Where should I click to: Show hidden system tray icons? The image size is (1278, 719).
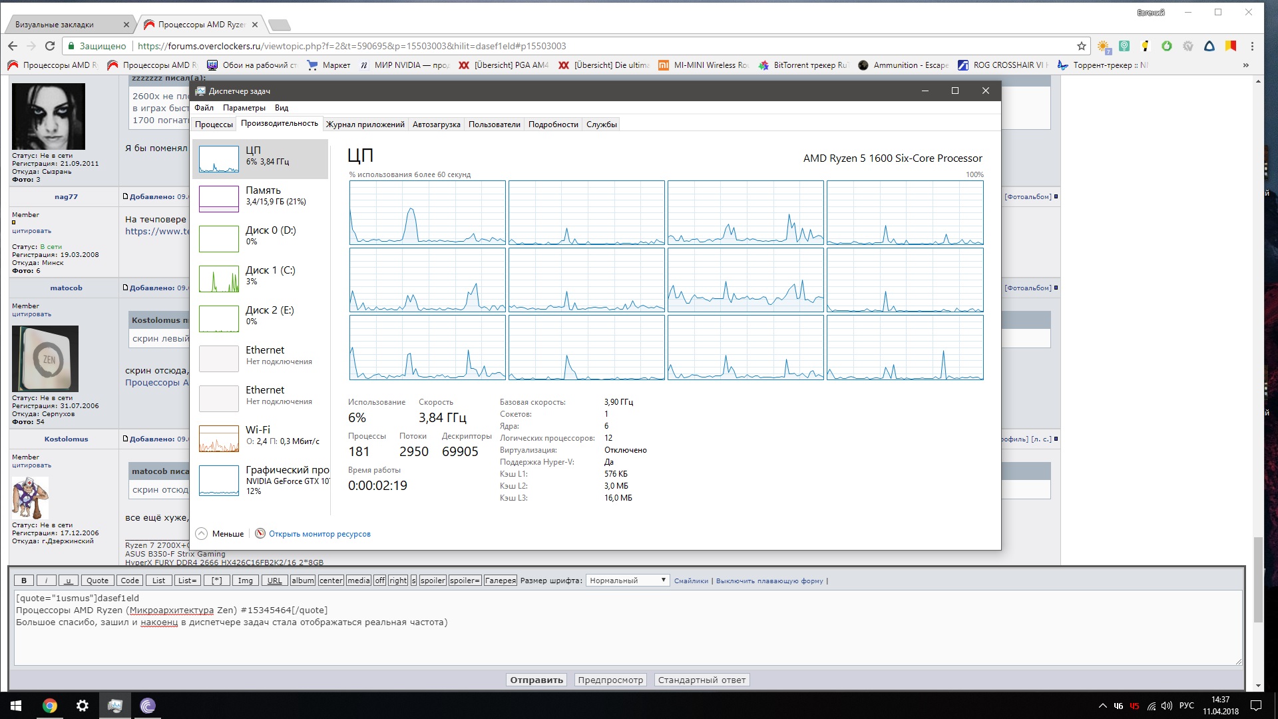1102,706
